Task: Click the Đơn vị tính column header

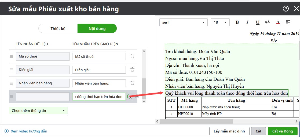Action: tap(282, 100)
